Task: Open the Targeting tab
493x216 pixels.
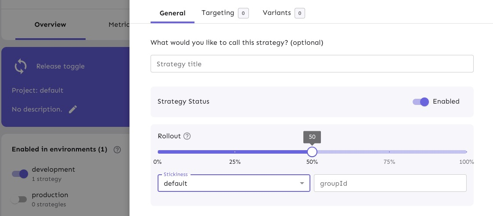Action: pos(218,13)
